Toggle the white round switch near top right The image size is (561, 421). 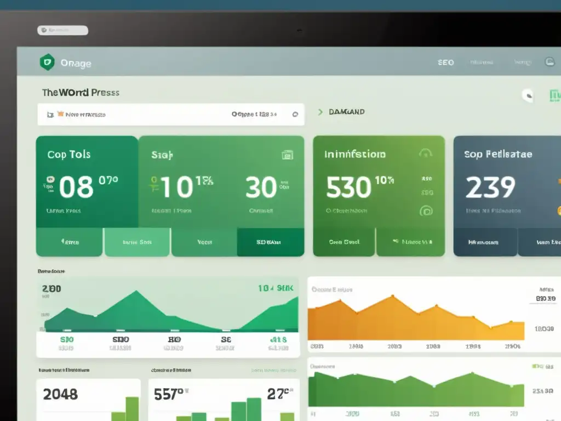[x=528, y=95]
